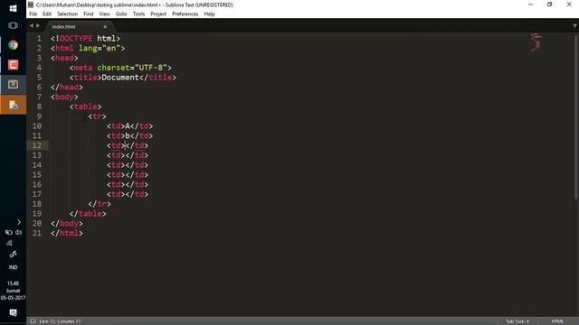Open the File menu
This screenshot has width=579, height=325.
pos(33,14)
